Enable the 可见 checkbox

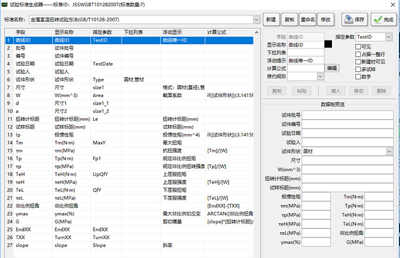358,46
